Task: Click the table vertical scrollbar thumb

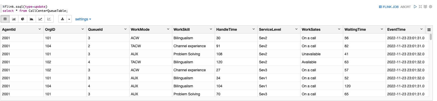Action: (x=431, y=37)
